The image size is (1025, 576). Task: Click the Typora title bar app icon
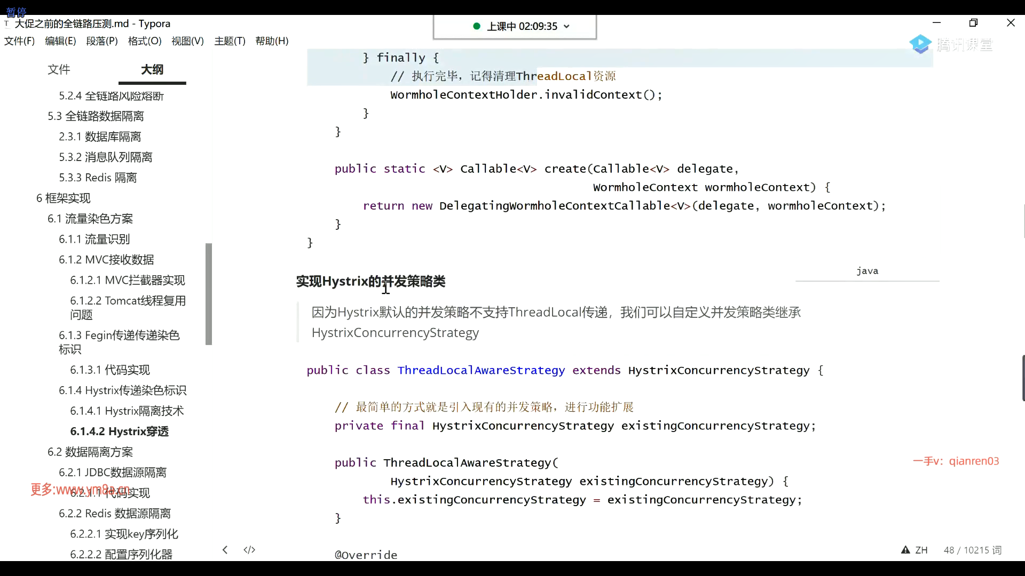coord(6,24)
